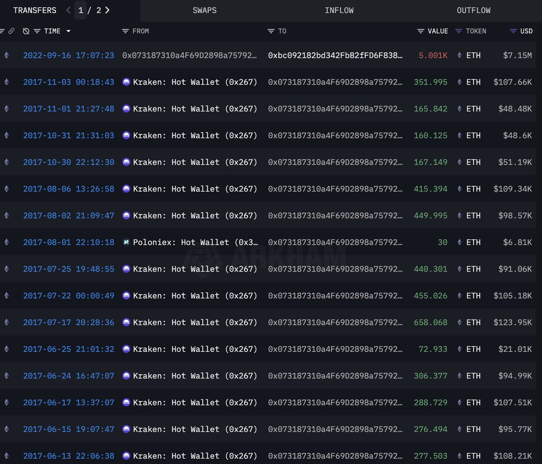542x464 pixels.
Task: Open the filter icon beside TO column
Action: [x=271, y=31]
